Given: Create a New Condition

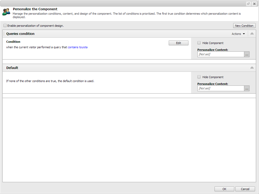Looking at the screenshot, I should (244, 25).
